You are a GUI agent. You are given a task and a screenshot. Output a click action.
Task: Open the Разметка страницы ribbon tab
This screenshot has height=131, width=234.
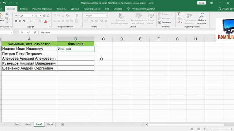(42, 9)
